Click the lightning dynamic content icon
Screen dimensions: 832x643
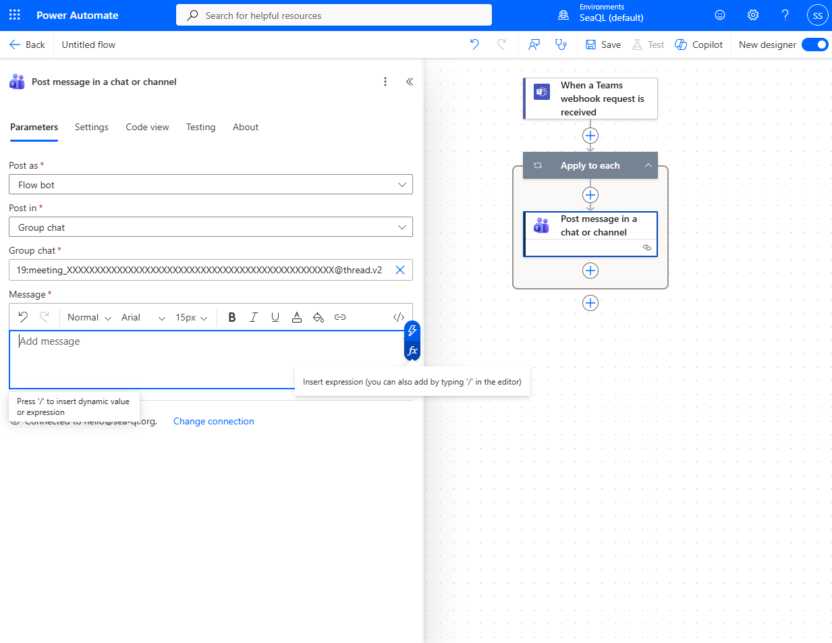[412, 331]
